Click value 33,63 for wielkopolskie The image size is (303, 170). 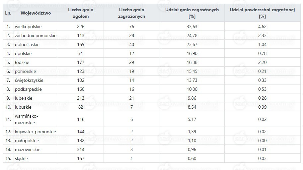[192, 27]
